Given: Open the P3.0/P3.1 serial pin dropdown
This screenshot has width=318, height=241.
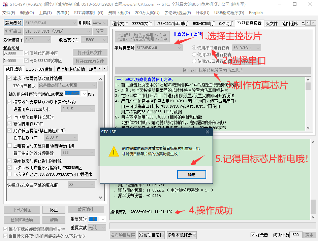Looking at the screenshot, I should pyautogui.click(x=247, y=48).
